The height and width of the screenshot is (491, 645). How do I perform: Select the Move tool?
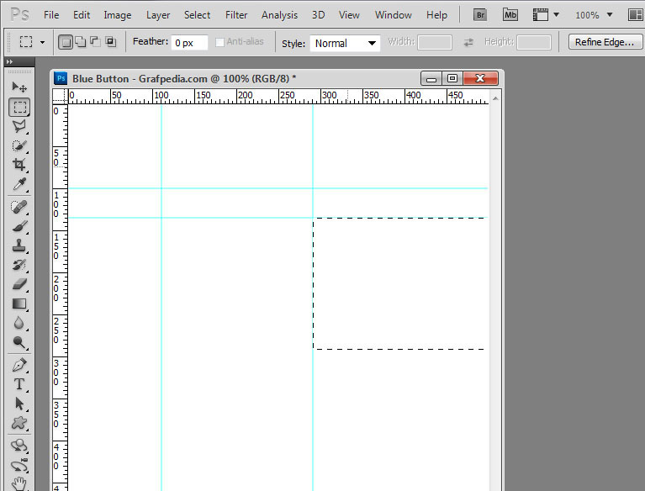tap(19, 87)
